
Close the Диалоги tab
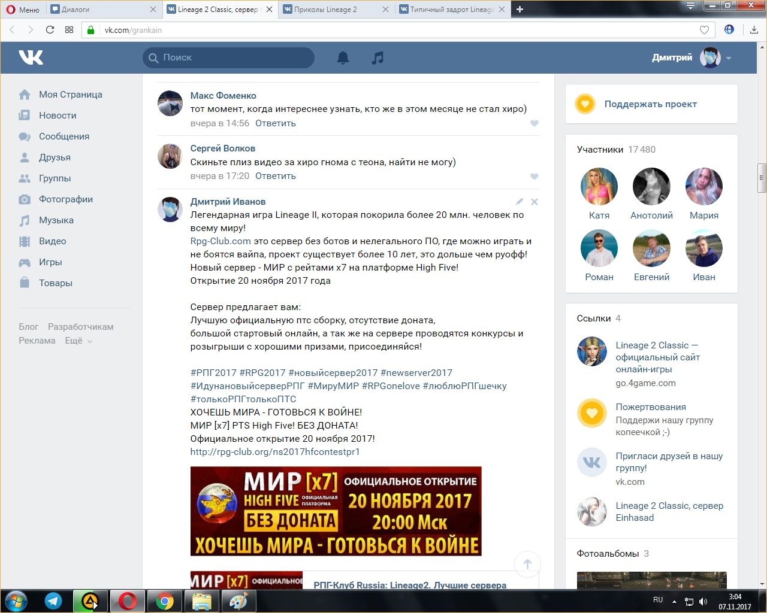click(153, 9)
